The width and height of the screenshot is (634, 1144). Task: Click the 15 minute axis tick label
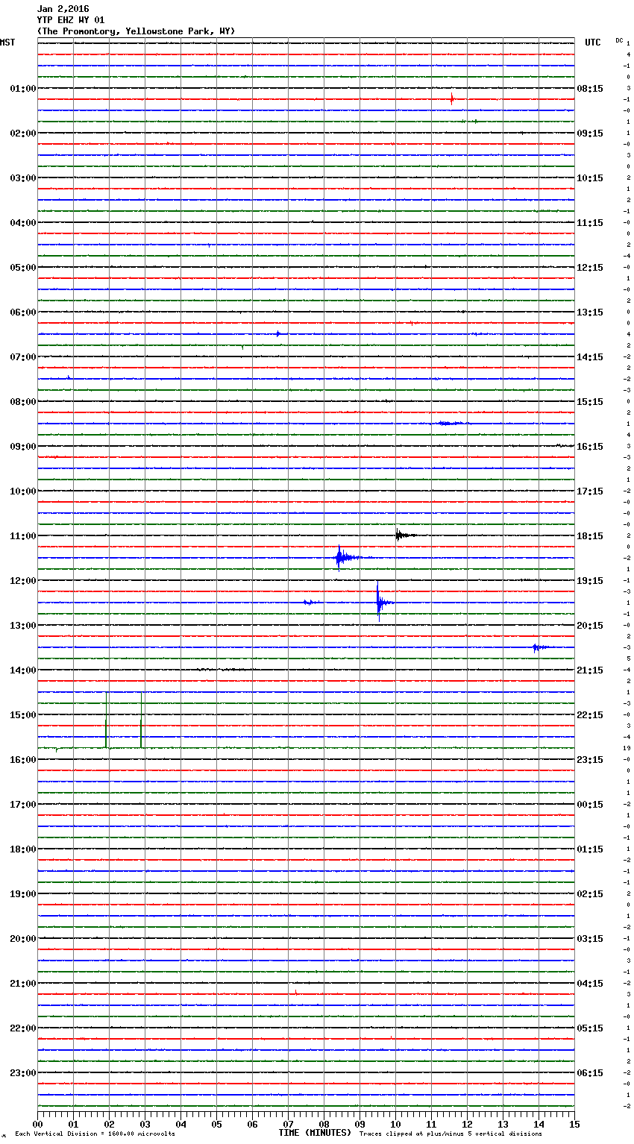574,1125
